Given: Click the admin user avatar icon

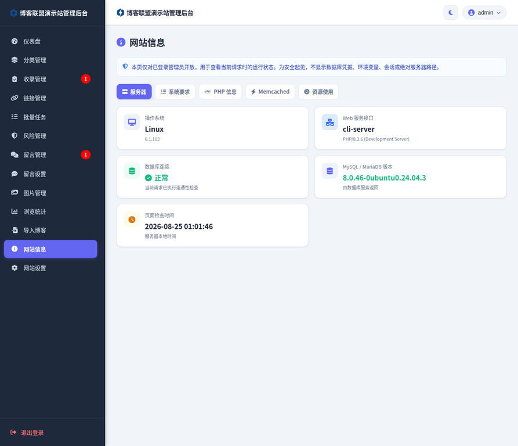Looking at the screenshot, I should [472, 13].
